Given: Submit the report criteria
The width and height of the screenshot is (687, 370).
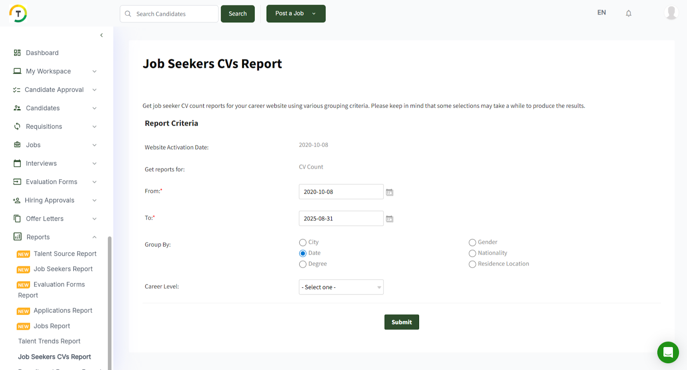Looking at the screenshot, I should pyautogui.click(x=401, y=322).
